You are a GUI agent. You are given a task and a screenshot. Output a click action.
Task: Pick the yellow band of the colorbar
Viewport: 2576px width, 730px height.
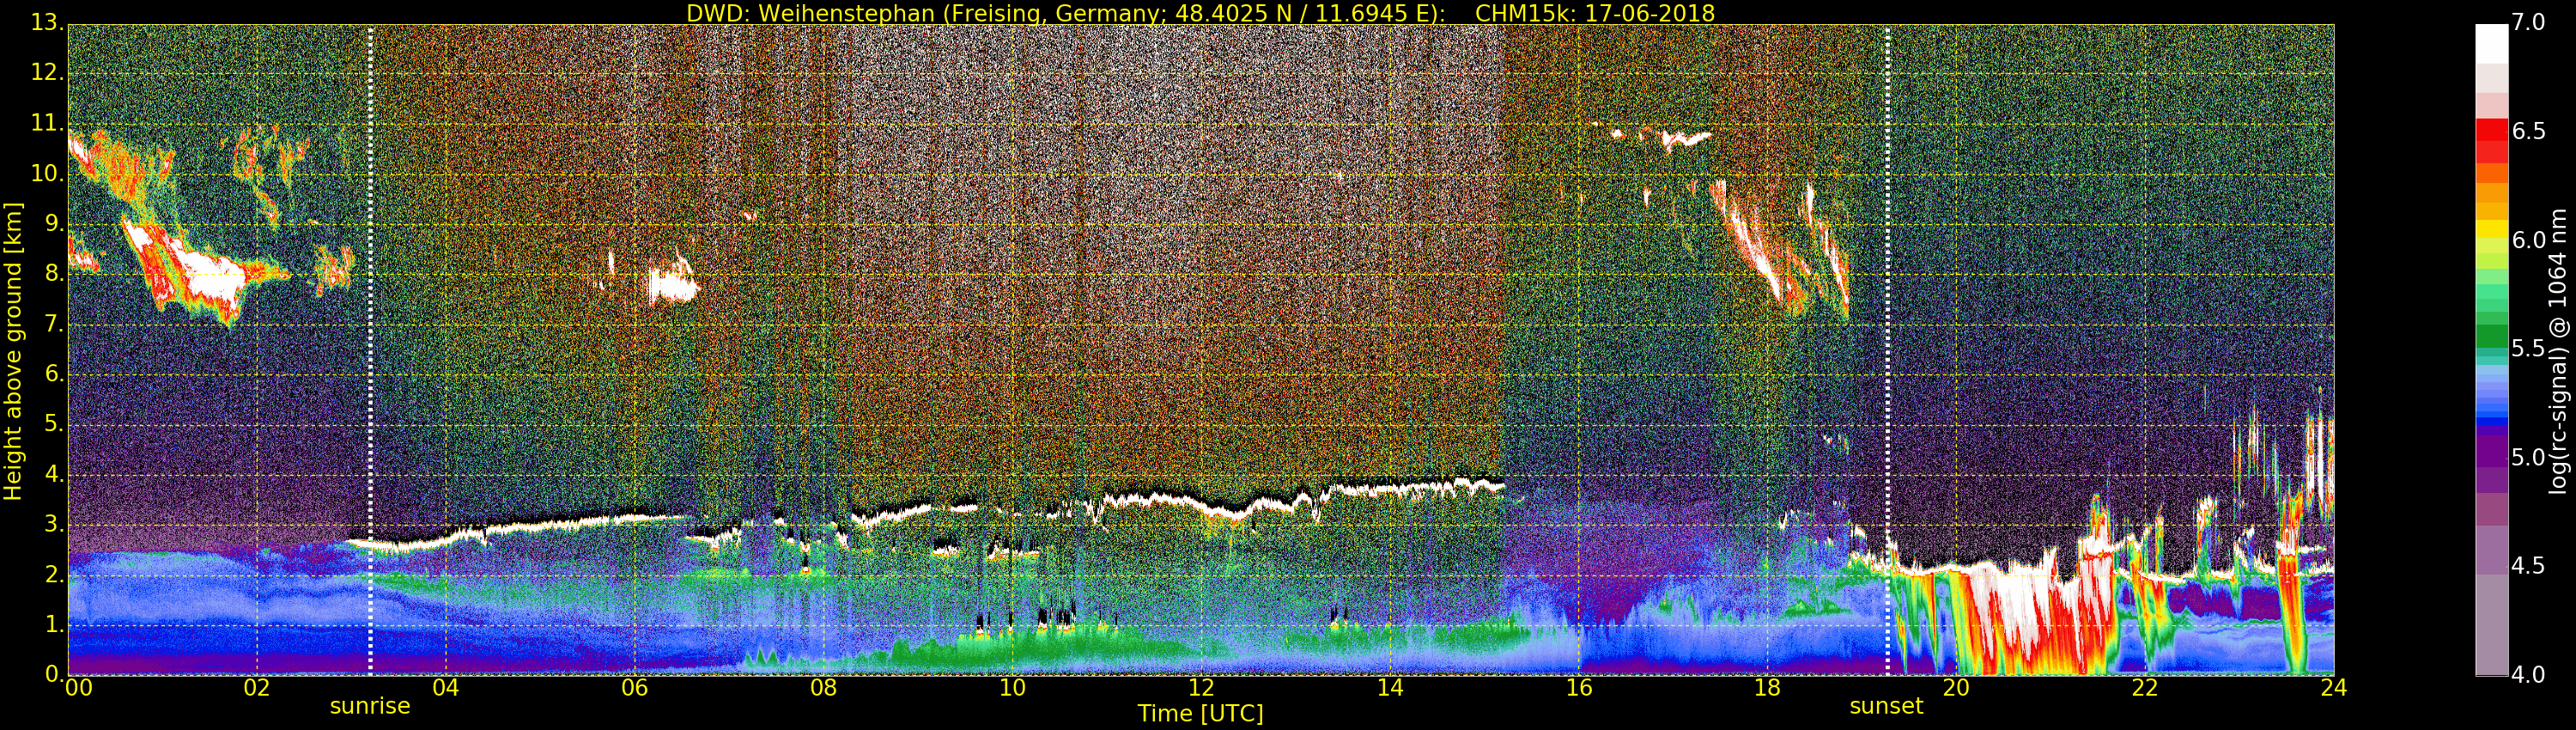2491,229
